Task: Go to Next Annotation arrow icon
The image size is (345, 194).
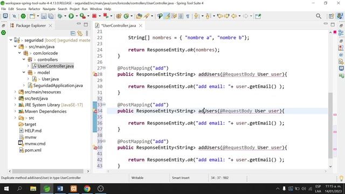Action: [196, 16]
